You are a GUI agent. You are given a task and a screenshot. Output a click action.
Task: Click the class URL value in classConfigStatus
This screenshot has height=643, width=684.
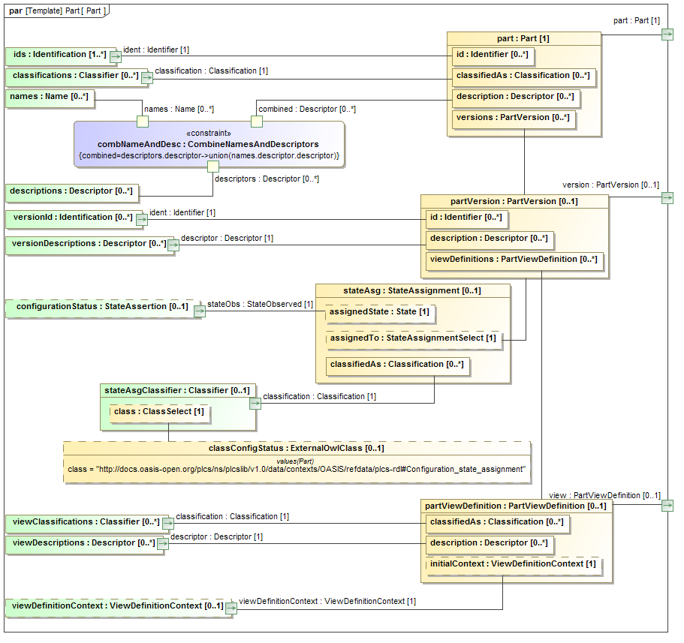[x=297, y=470]
